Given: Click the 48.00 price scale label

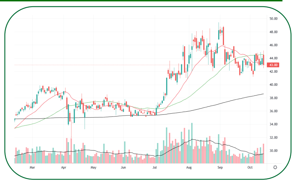Looking at the screenshot, I should (273, 32).
